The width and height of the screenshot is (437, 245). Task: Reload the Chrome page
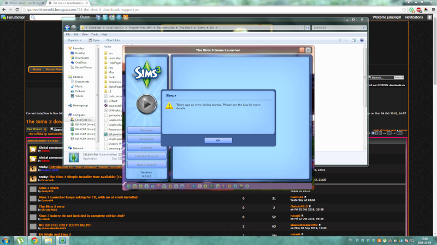[x=17, y=10]
